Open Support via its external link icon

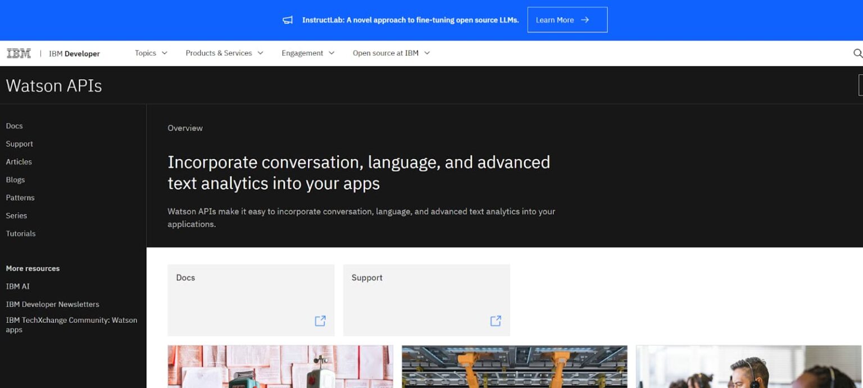(x=496, y=321)
